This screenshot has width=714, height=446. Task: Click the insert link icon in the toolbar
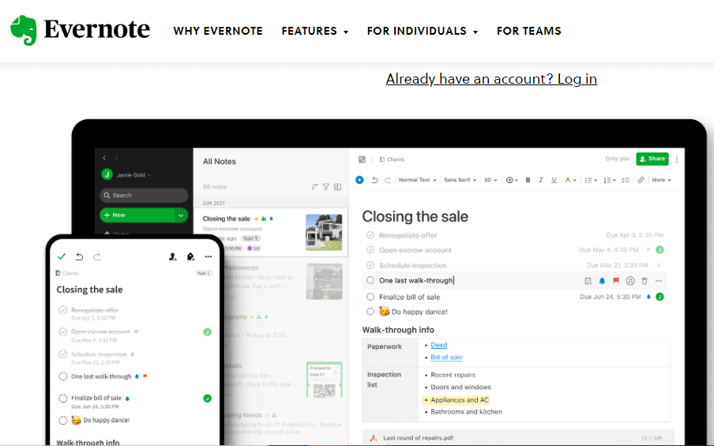coord(641,180)
